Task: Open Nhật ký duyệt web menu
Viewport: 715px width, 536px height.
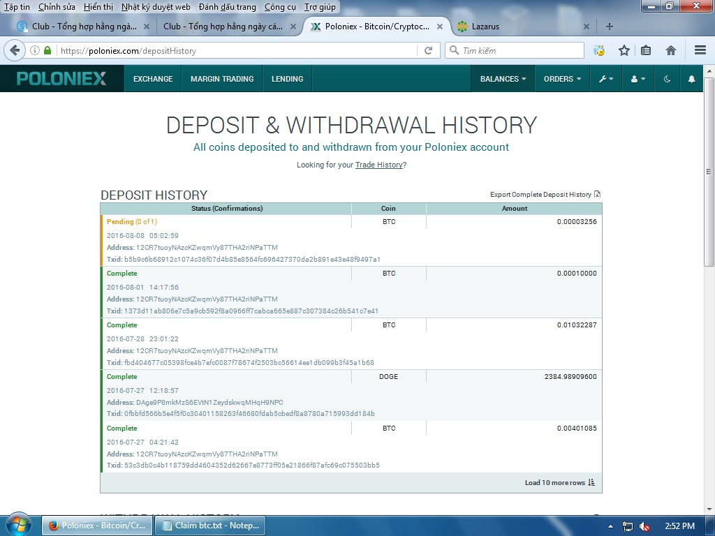Action: pos(156,7)
